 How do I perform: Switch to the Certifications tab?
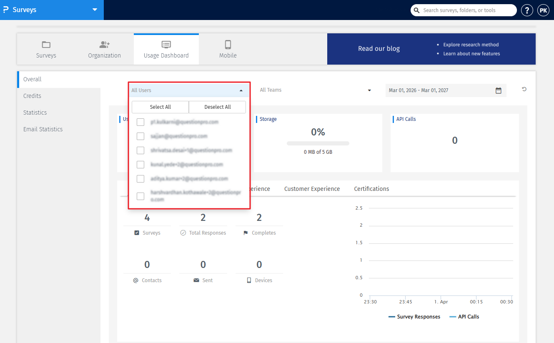point(371,189)
